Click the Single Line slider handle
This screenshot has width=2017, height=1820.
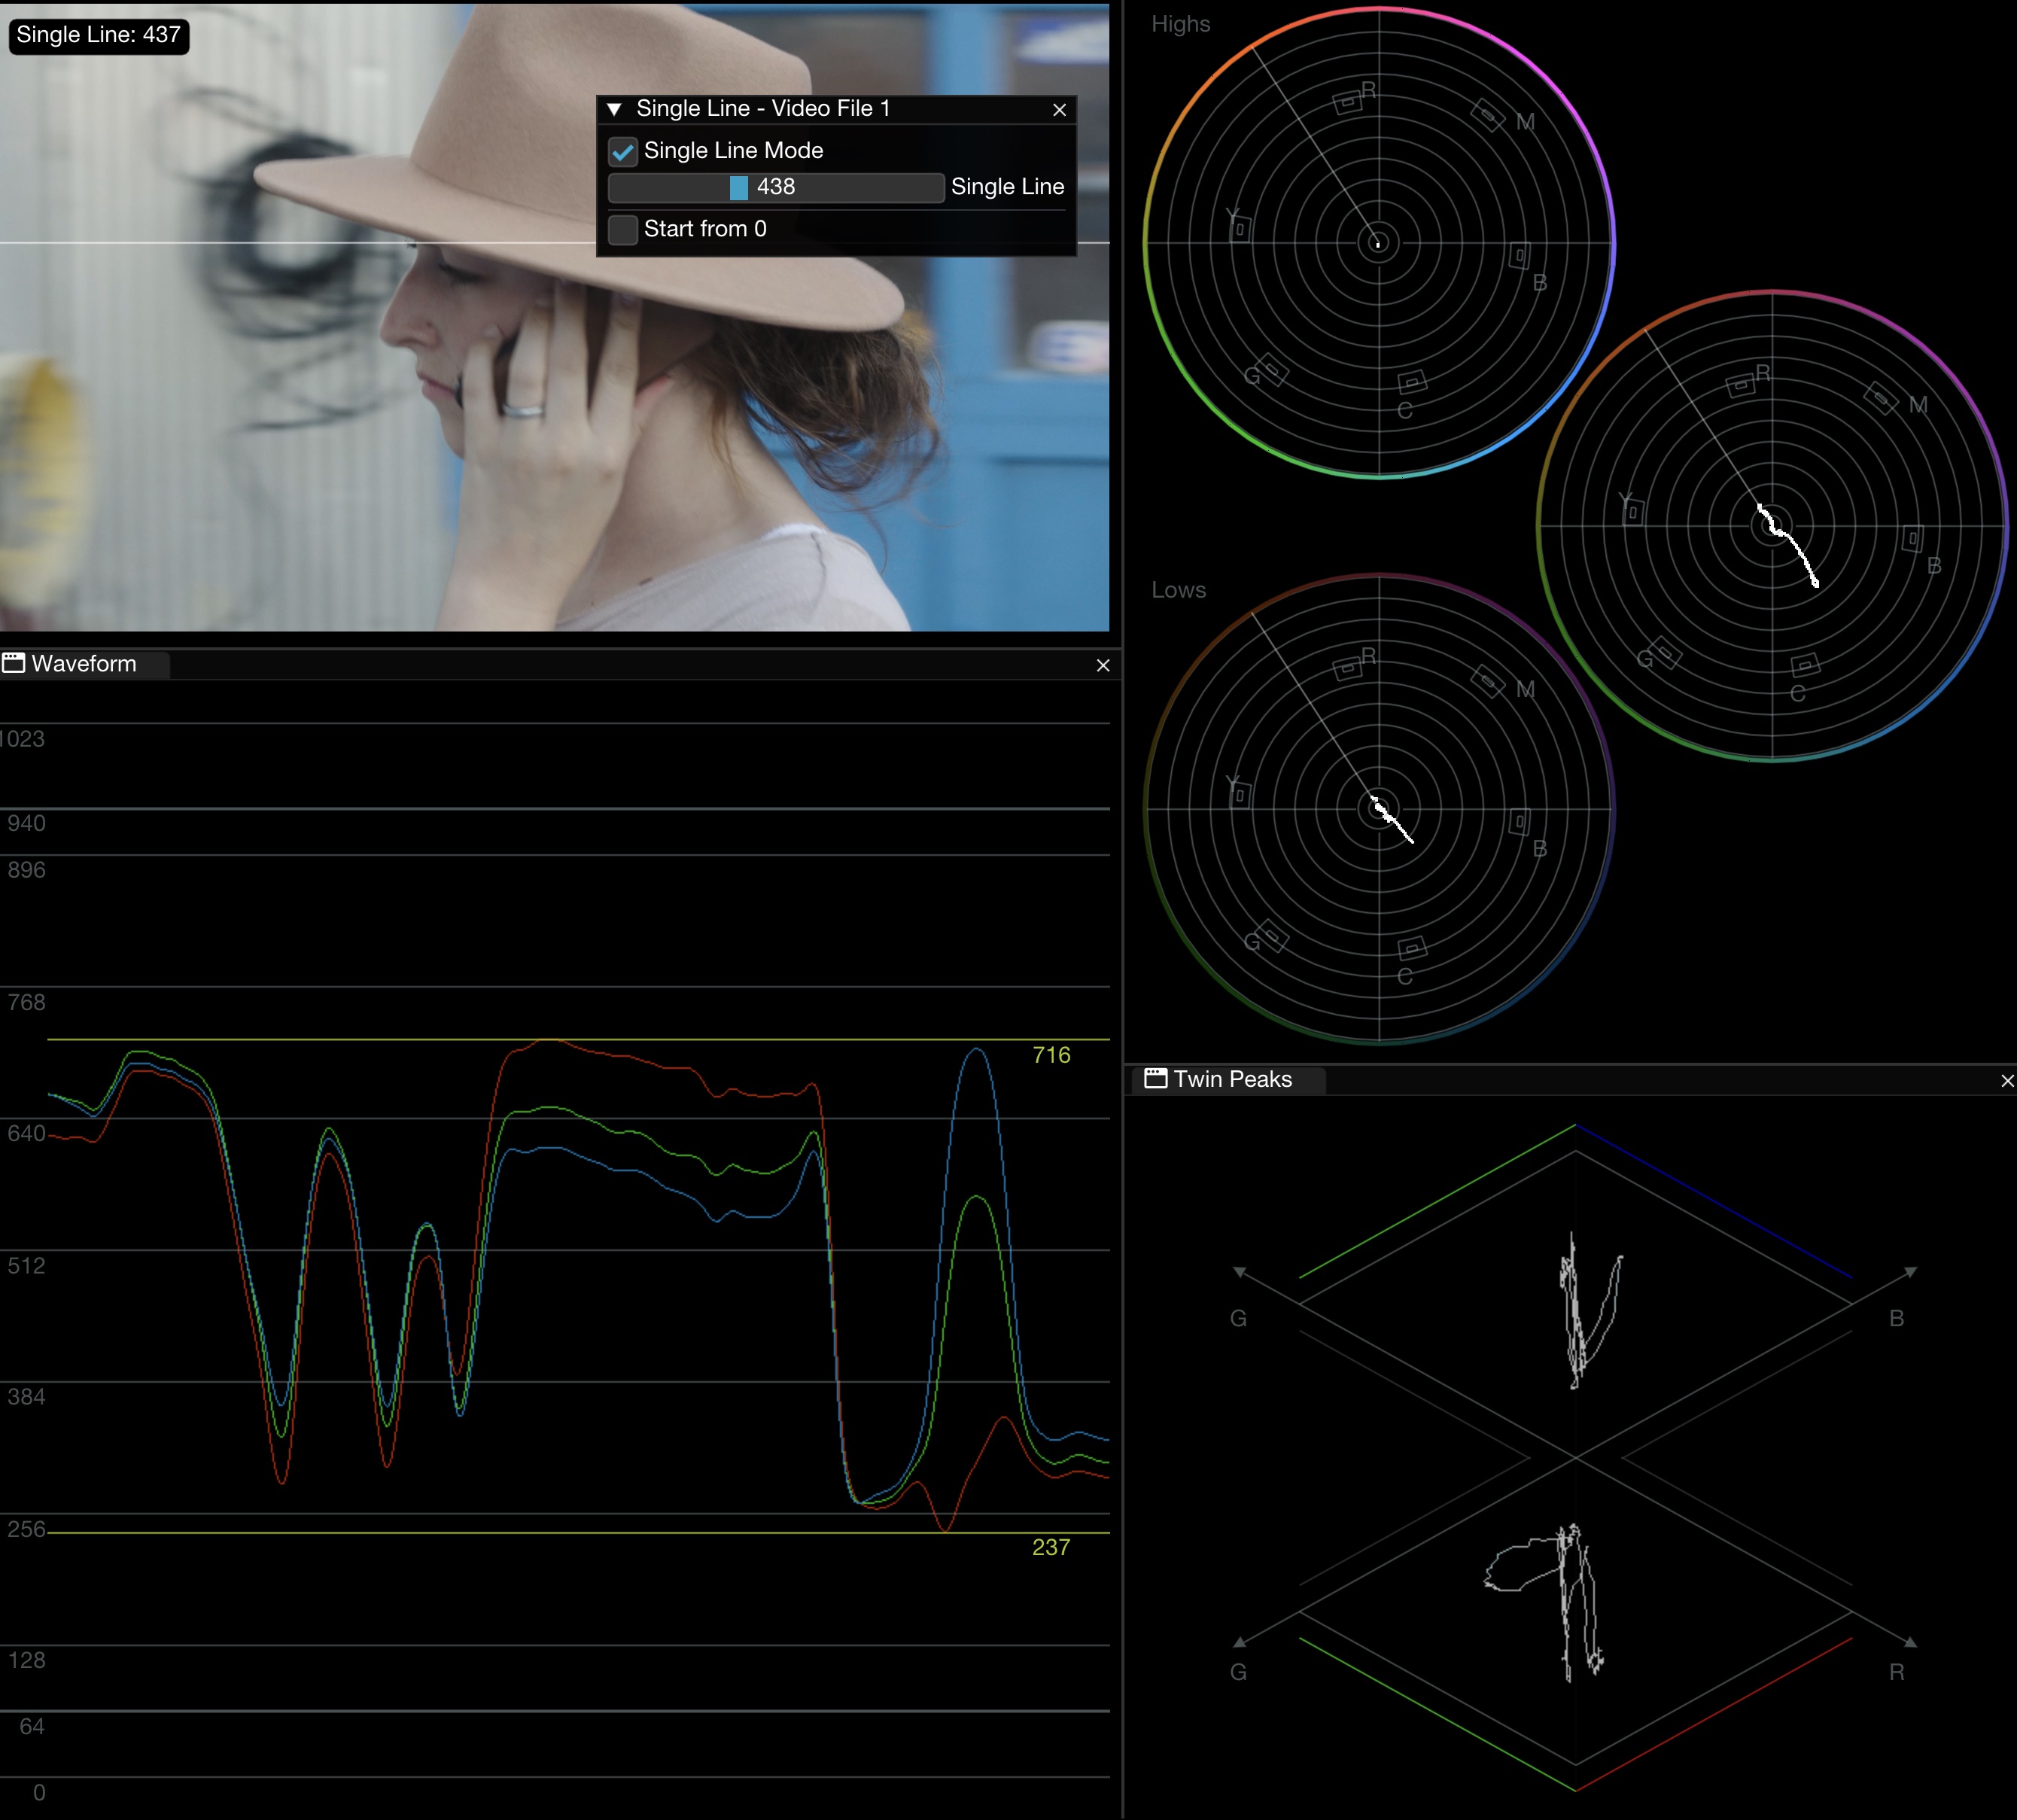coord(738,188)
